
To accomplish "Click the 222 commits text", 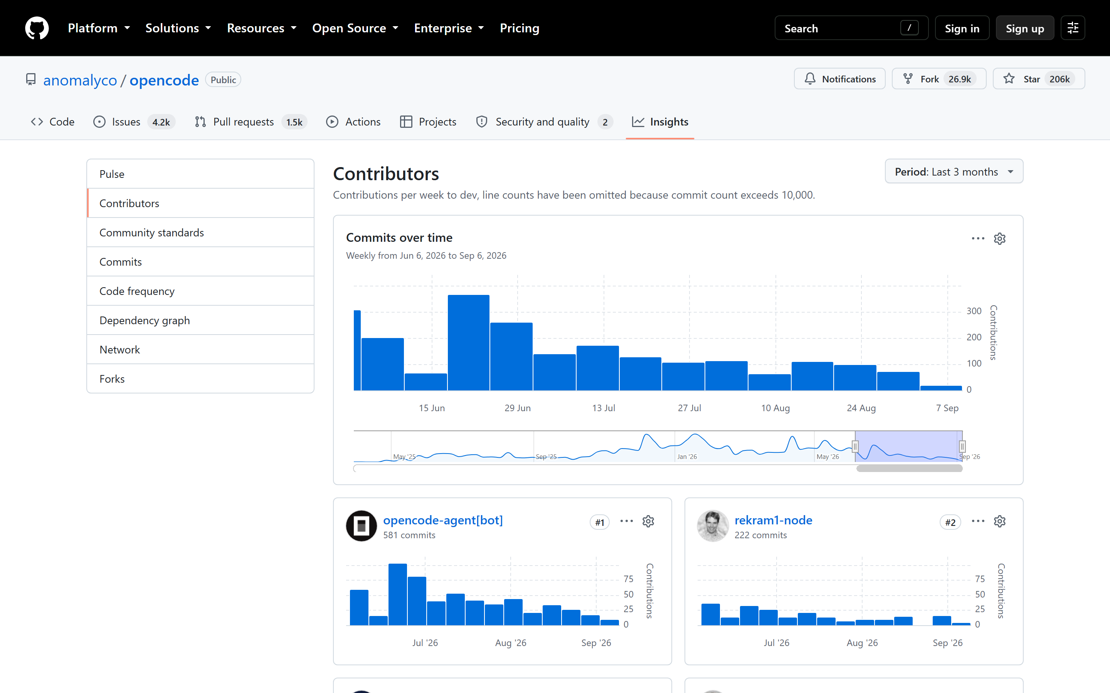I will [x=760, y=535].
